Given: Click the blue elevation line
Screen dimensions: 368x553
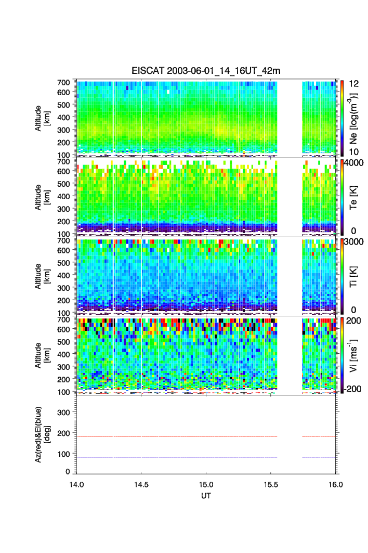Looking at the screenshot, I should pyautogui.click(x=177, y=457).
